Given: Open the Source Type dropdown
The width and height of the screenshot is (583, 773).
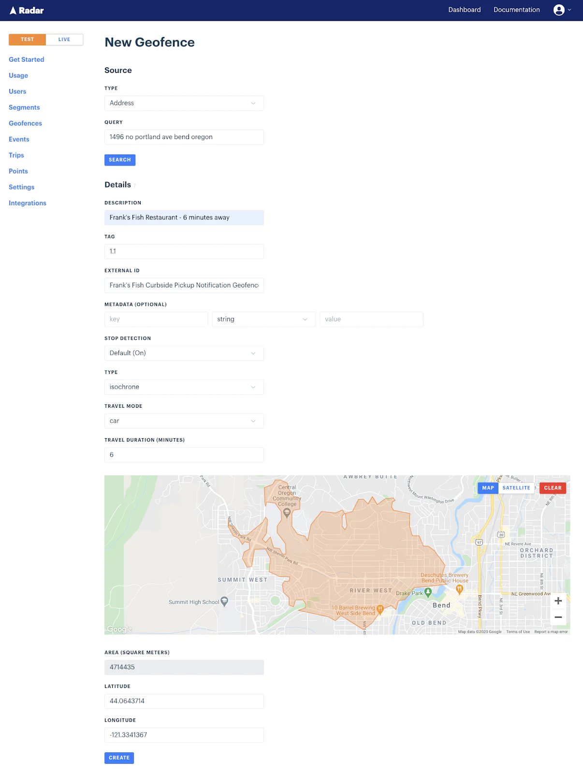Looking at the screenshot, I should point(184,103).
